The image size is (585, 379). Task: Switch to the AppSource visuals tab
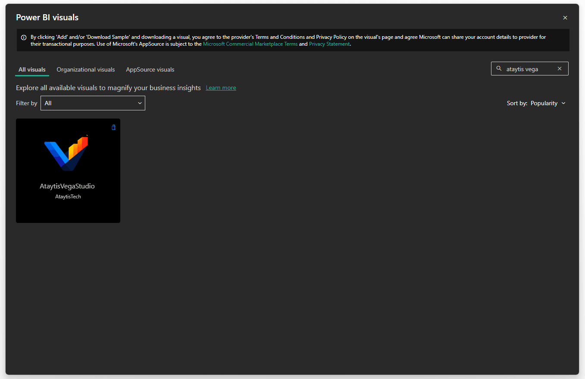tap(150, 69)
